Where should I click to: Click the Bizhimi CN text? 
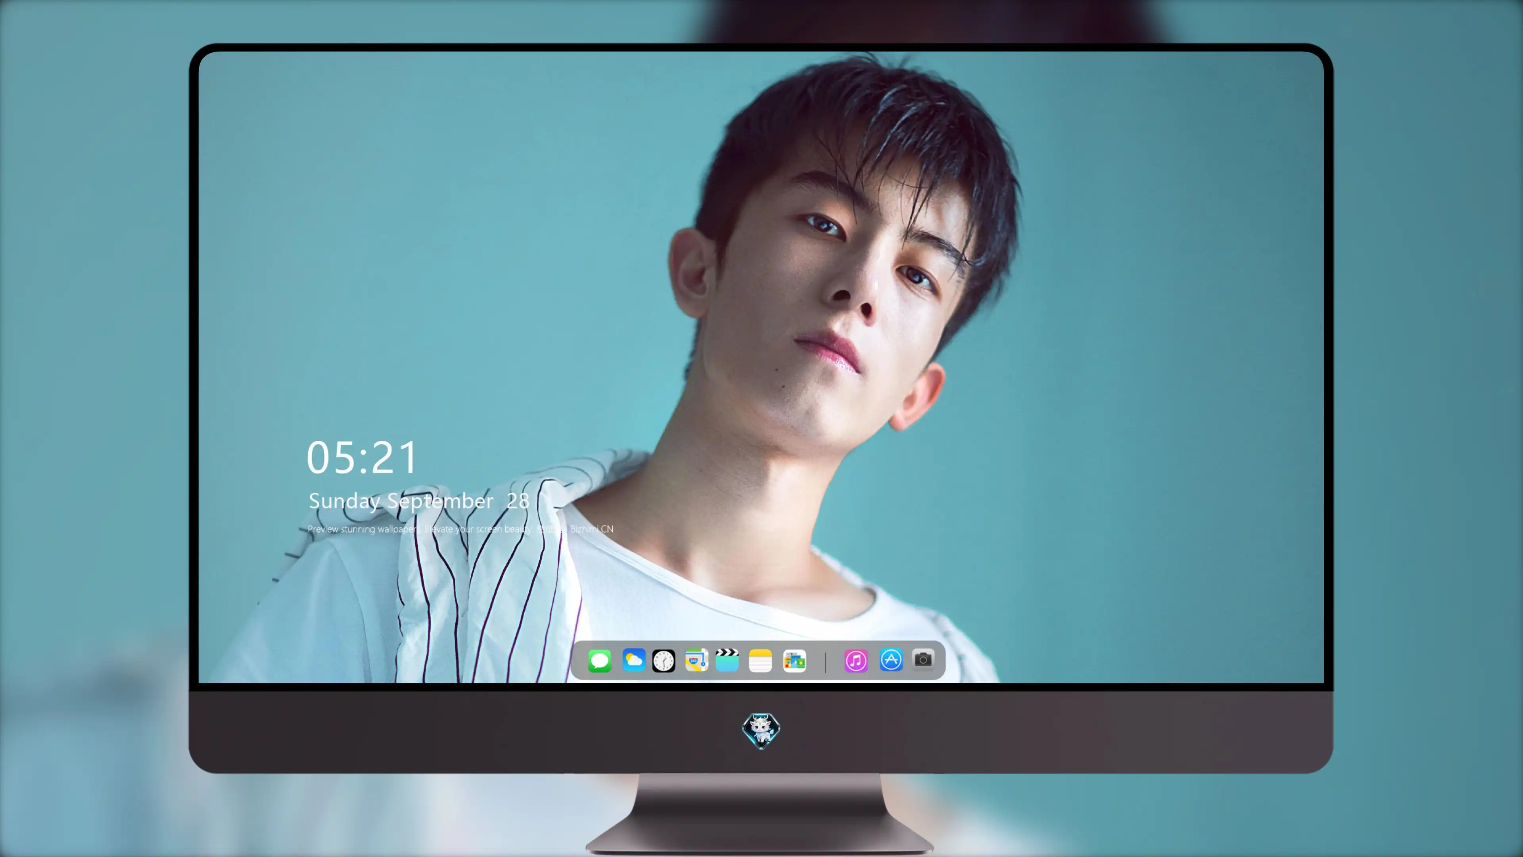tap(592, 529)
